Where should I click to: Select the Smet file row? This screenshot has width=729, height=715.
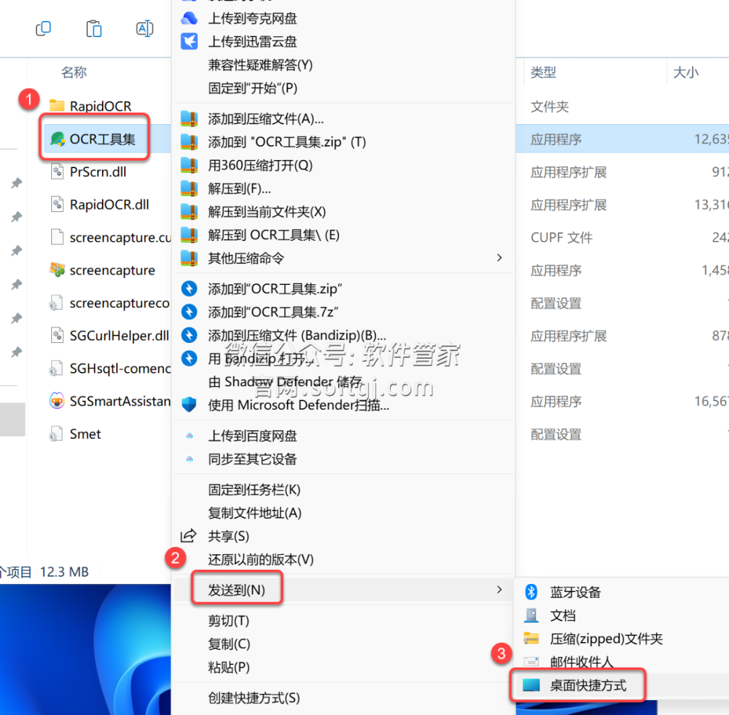85,433
